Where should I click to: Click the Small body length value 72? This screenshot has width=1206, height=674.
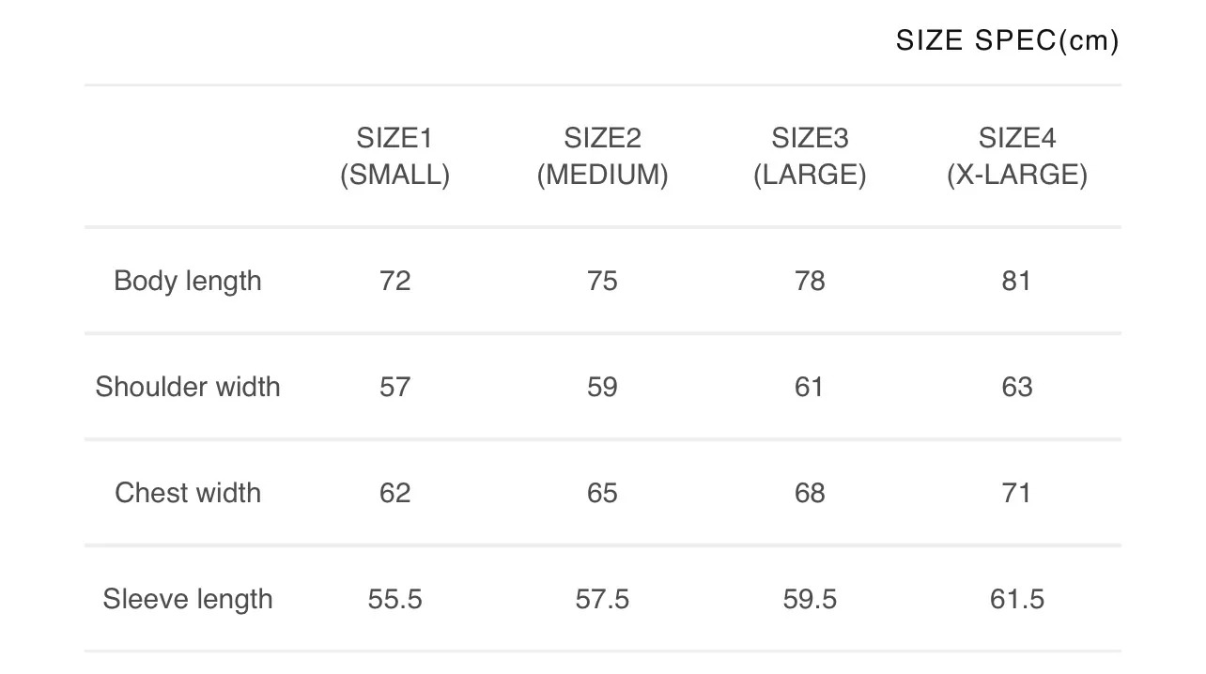click(394, 281)
